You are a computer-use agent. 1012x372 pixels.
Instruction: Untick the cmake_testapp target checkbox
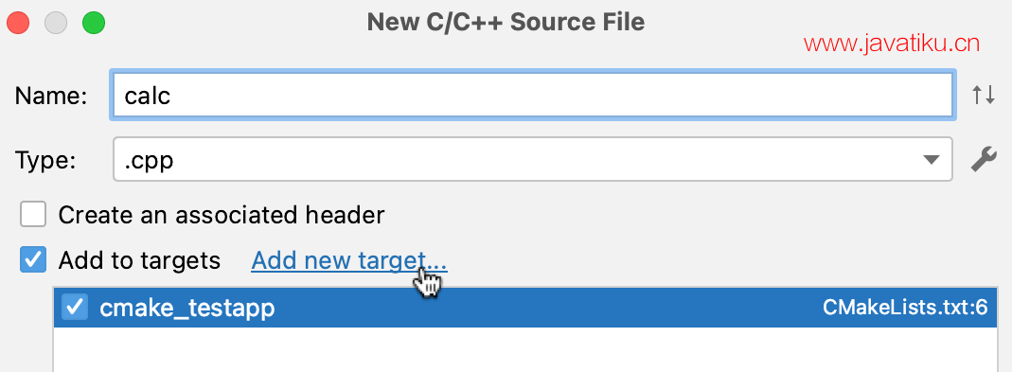[x=74, y=307]
